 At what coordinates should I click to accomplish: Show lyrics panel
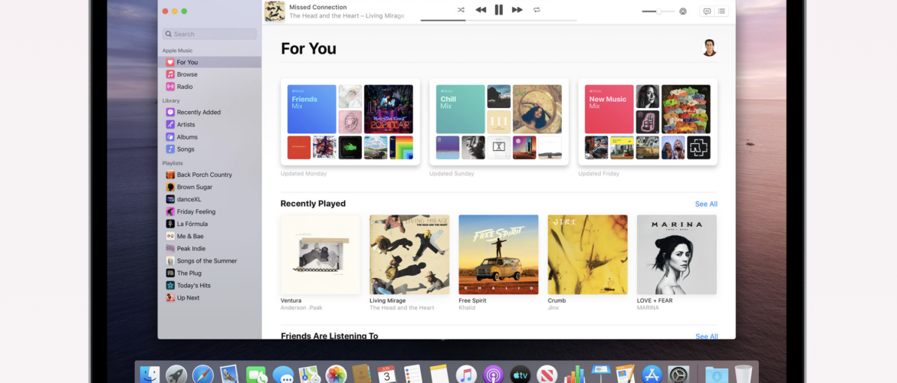[x=707, y=11]
